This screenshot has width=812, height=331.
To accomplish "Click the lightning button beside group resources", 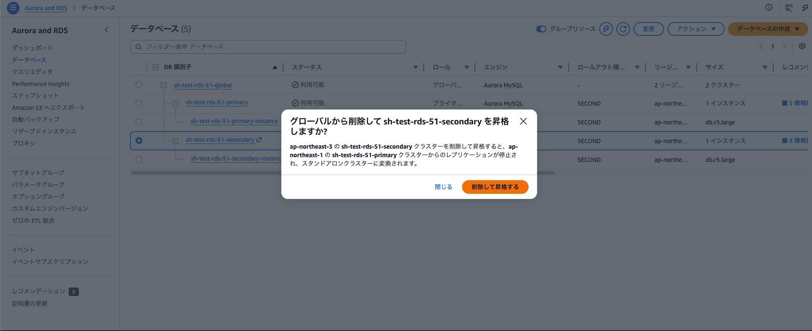I will [606, 29].
